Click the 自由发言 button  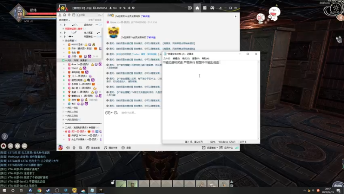click(x=93, y=147)
